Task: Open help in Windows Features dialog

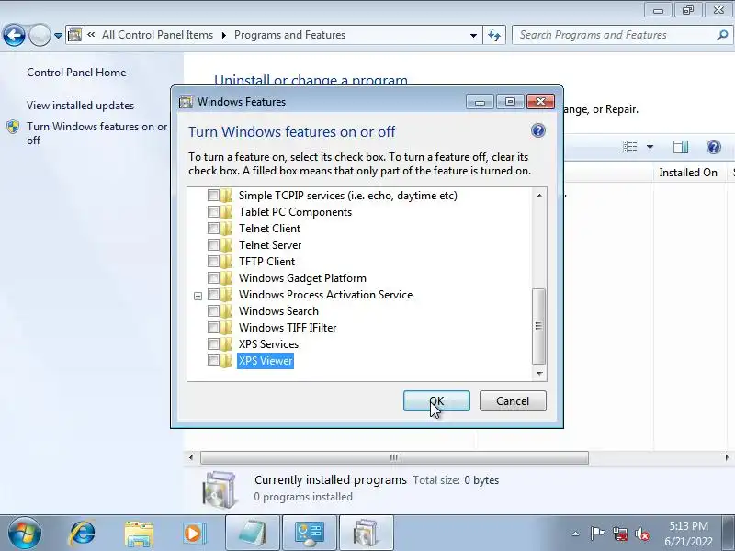Action: pyautogui.click(x=538, y=130)
